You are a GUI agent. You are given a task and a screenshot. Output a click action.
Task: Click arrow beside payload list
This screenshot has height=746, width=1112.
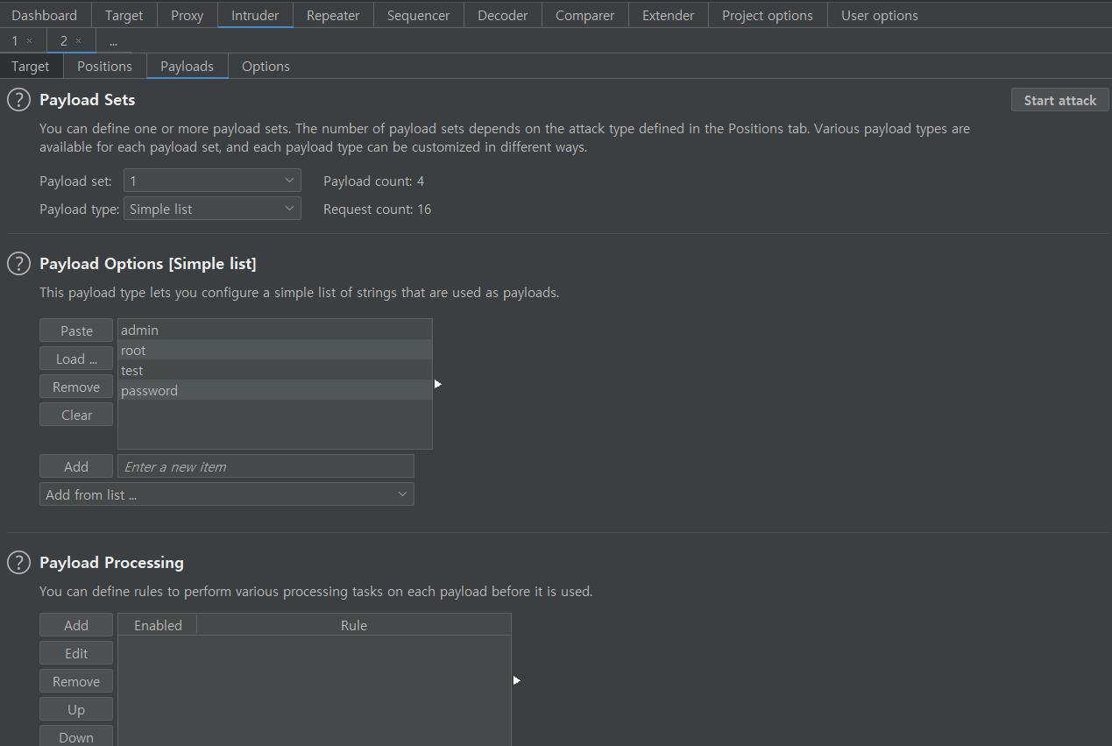point(437,384)
